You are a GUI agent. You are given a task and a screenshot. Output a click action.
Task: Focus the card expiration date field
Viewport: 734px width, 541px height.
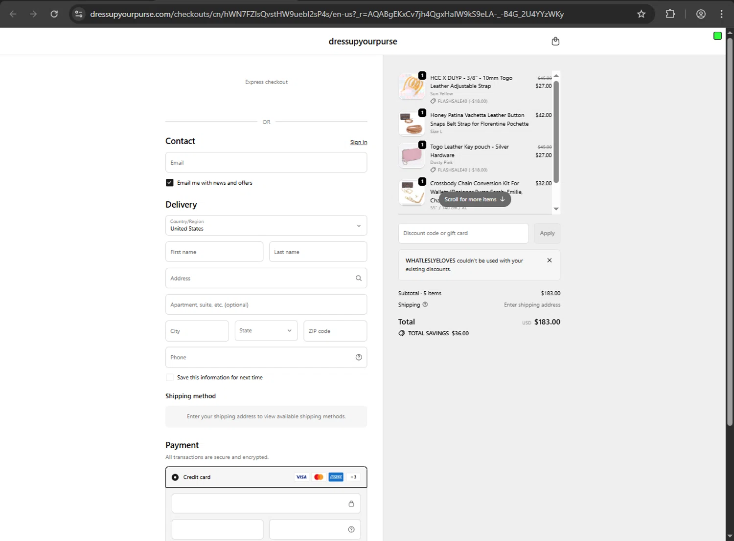click(217, 529)
